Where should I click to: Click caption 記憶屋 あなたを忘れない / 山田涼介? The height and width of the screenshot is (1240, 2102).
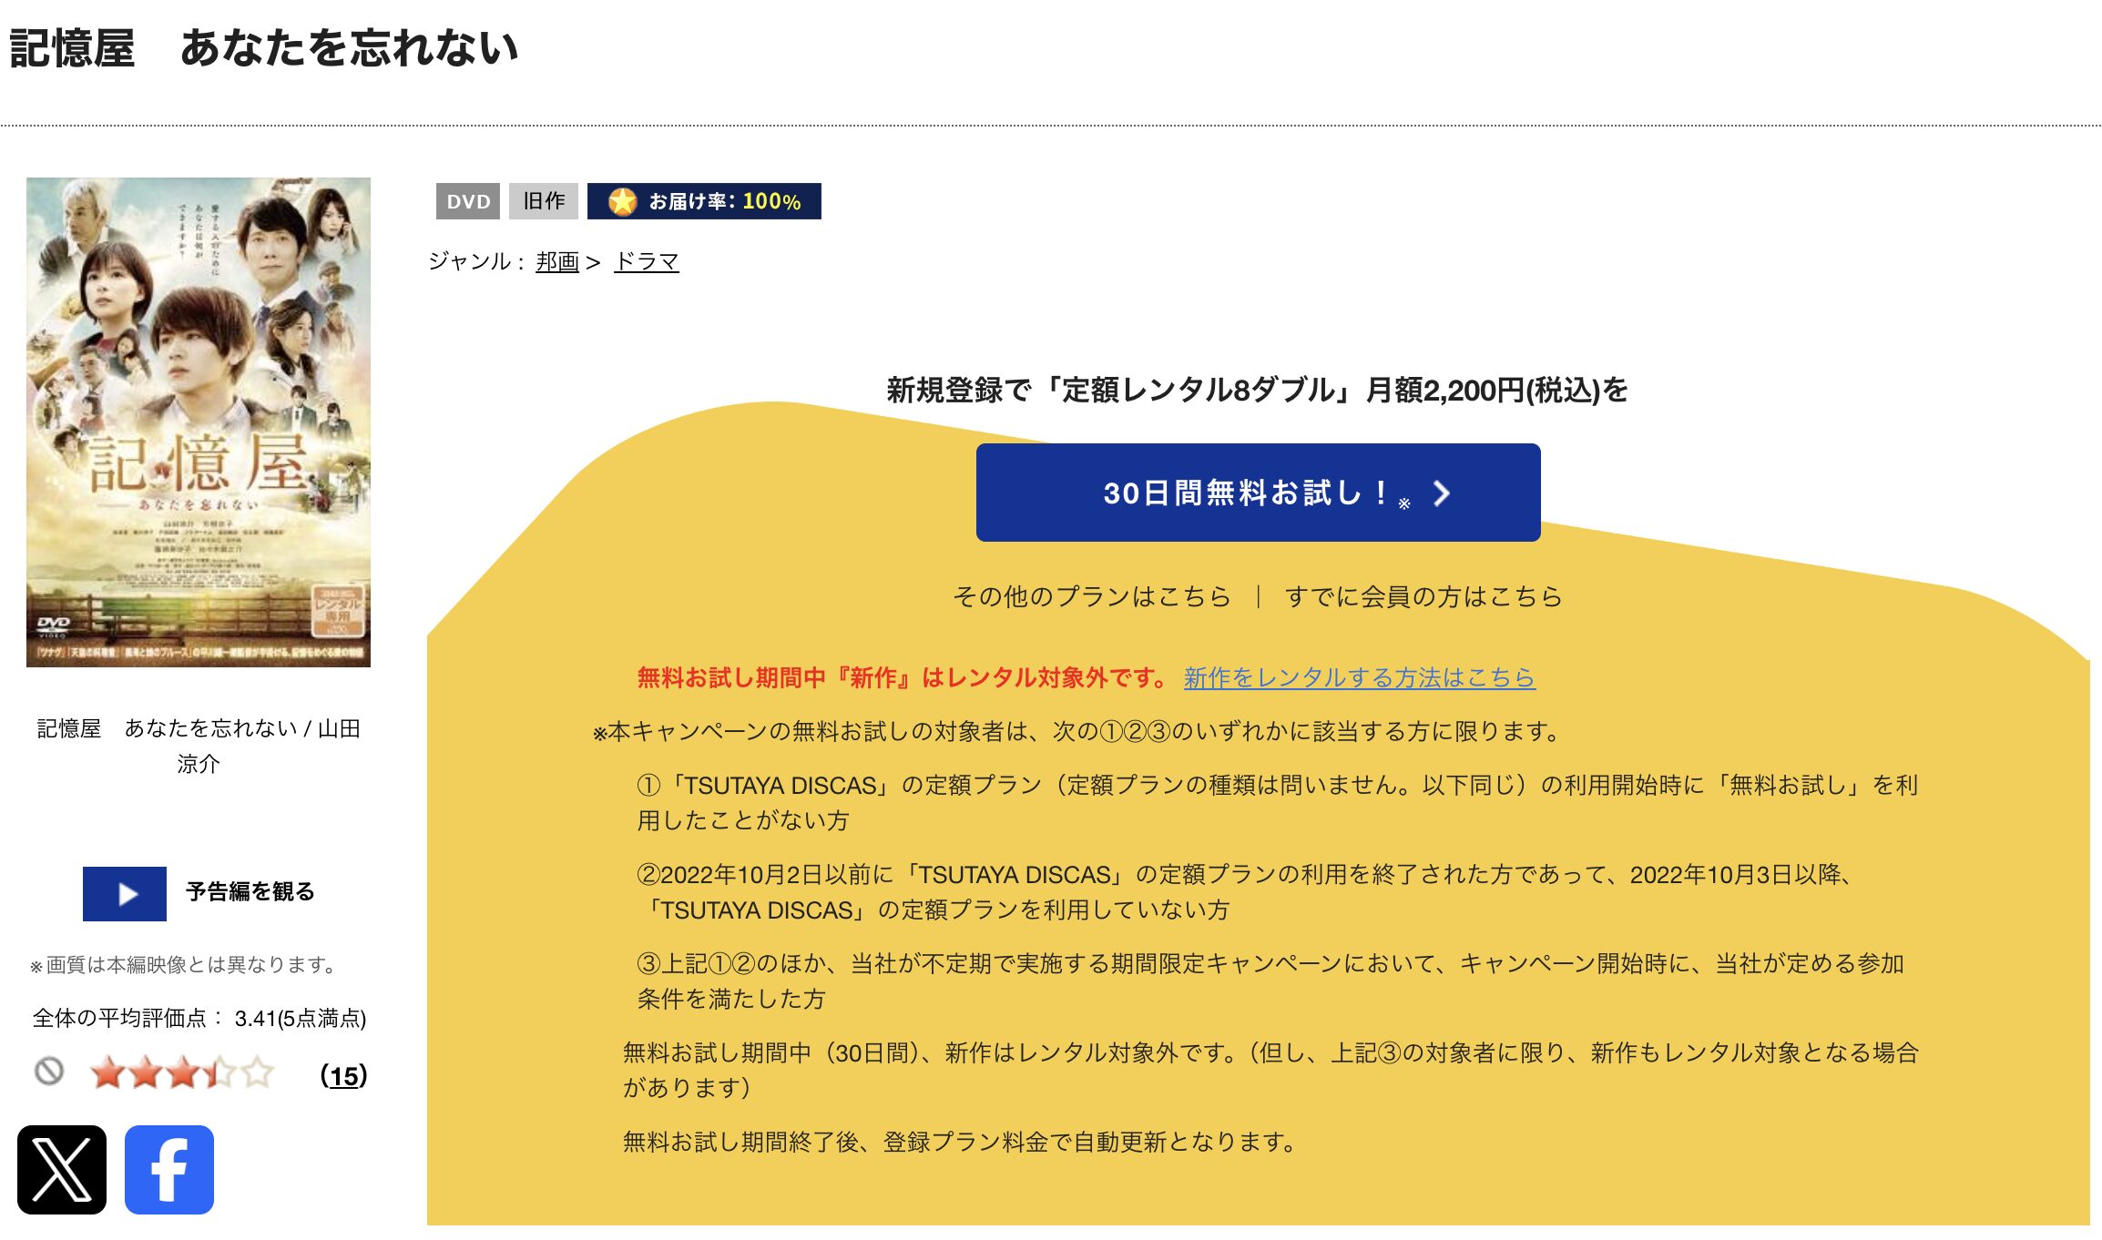pos(199,746)
